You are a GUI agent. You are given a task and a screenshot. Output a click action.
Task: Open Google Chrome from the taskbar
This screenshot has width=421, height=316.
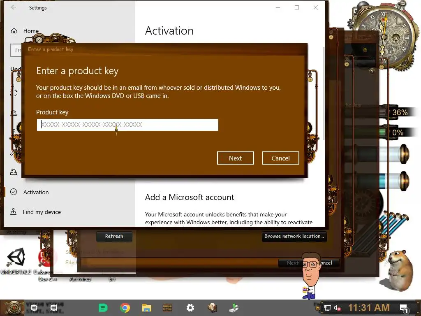pos(125,308)
